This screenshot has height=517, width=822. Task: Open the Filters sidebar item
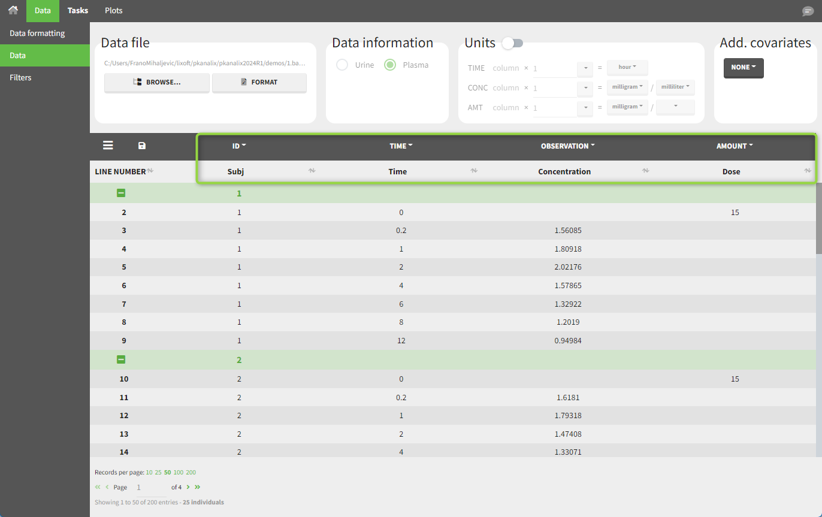tap(20, 77)
